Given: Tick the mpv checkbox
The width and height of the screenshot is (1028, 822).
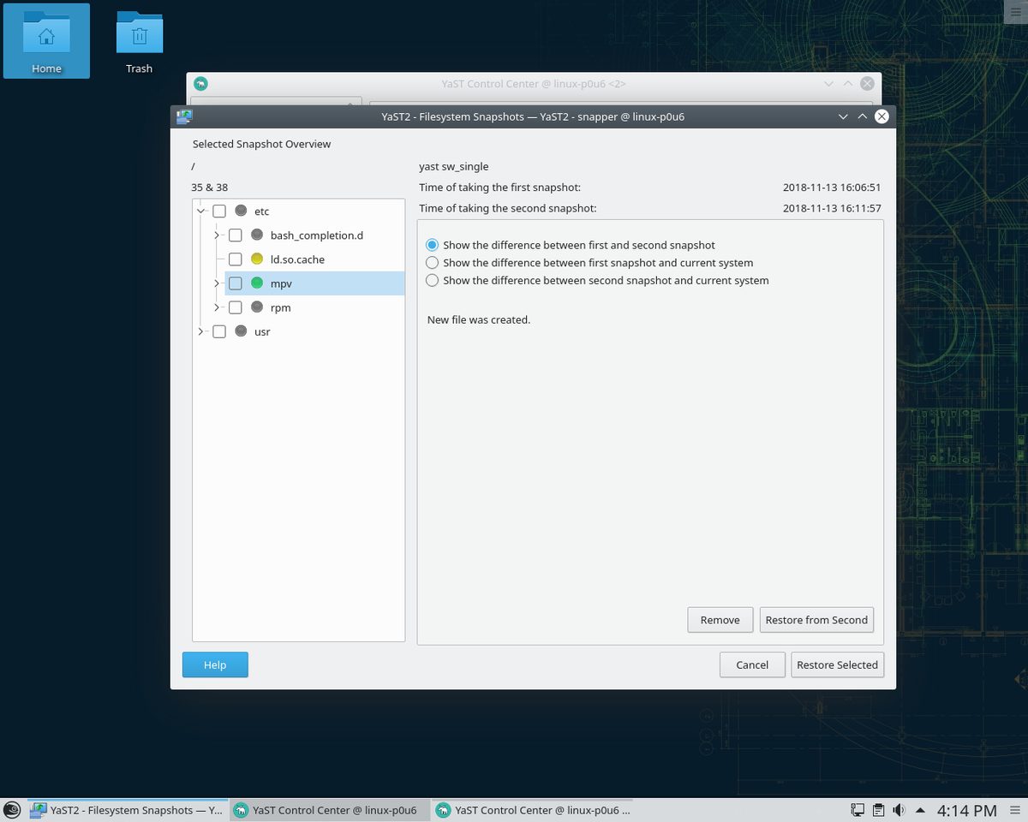Looking at the screenshot, I should [x=235, y=283].
